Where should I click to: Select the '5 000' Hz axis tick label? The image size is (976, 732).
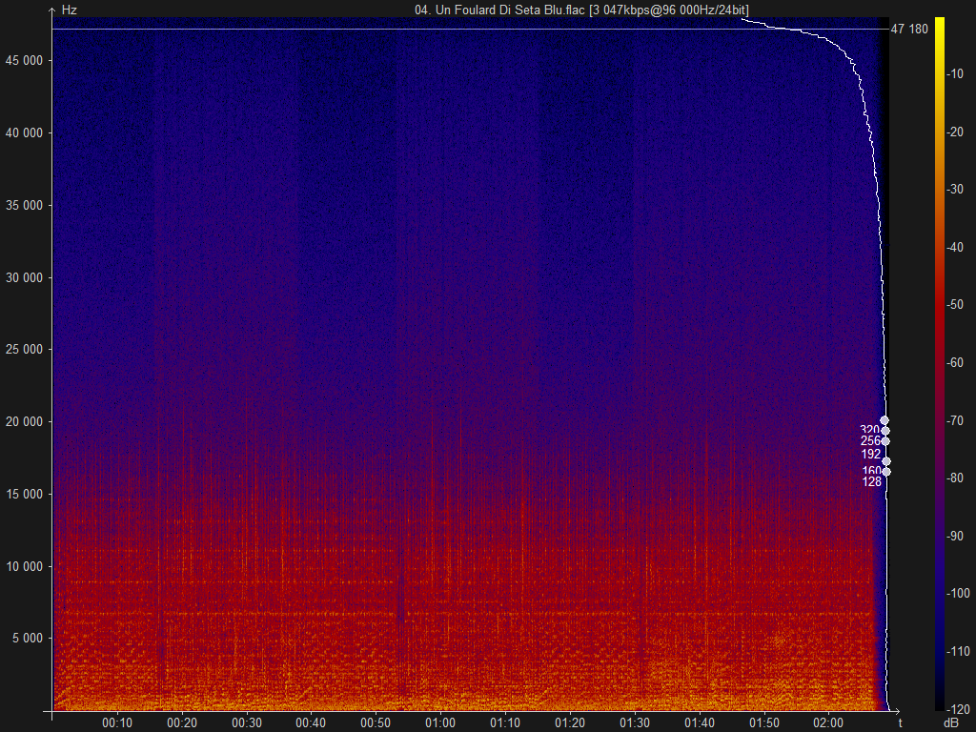(28, 638)
